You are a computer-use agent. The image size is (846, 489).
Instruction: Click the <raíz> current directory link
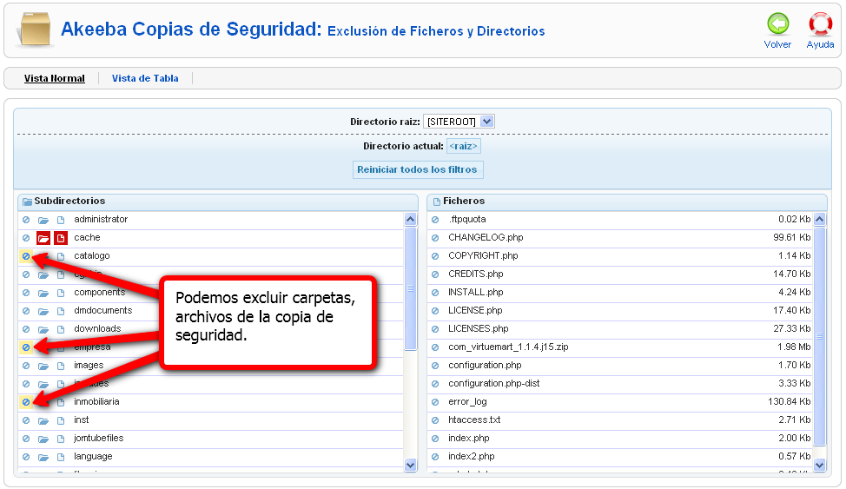click(464, 146)
